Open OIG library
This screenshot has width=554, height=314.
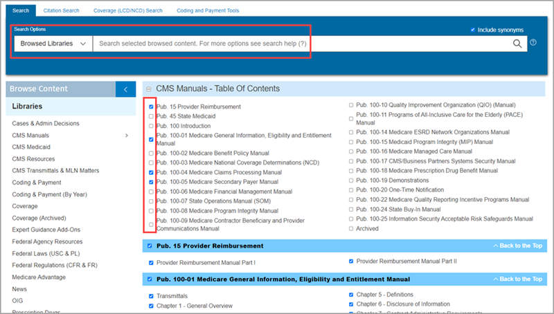pyautogui.click(x=18, y=301)
